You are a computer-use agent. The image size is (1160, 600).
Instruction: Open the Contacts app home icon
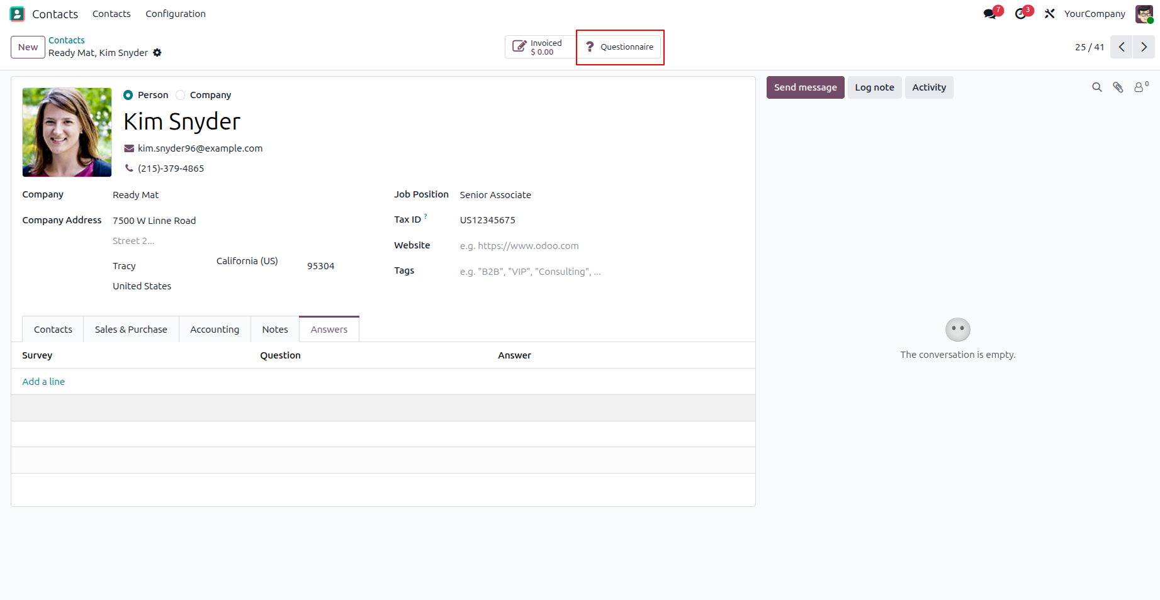[x=17, y=14]
